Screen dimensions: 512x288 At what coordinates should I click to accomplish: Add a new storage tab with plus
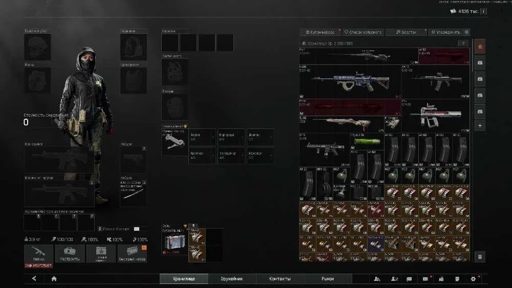pyautogui.click(x=480, y=125)
